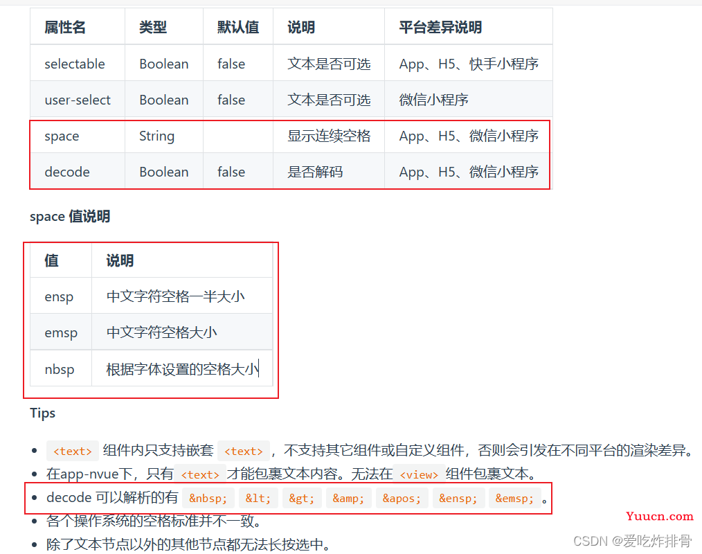The width and height of the screenshot is (702, 554).
Task: Click the 是否解码 description cell
Action: [315, 172]
